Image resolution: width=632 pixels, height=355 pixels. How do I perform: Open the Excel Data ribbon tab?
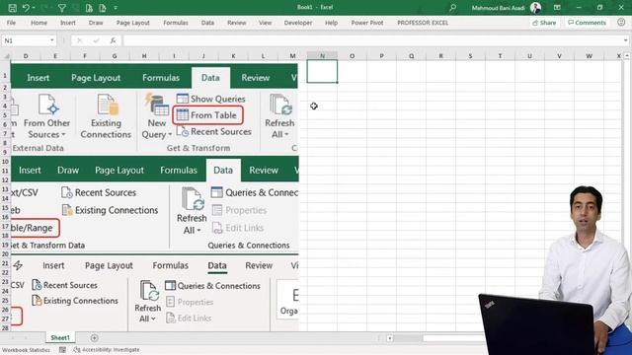pos(207,23)
